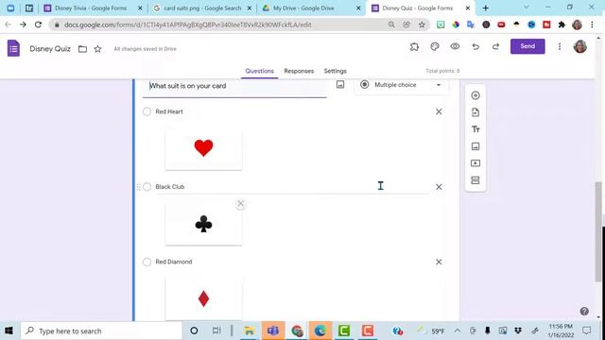Switch to the card suits png search tab

[202, 8]
